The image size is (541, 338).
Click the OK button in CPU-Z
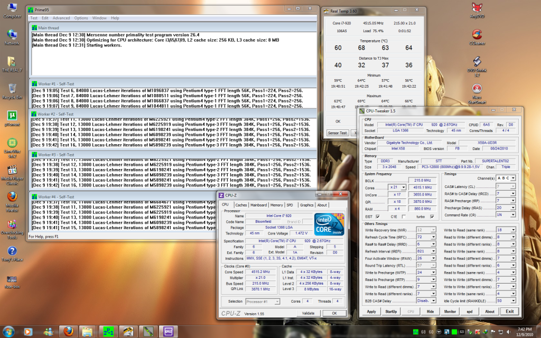(x=334, y=313)
